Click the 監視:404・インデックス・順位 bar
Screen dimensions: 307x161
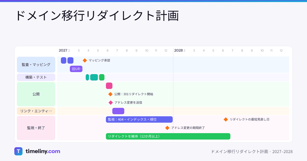click(x=139, y=119)
